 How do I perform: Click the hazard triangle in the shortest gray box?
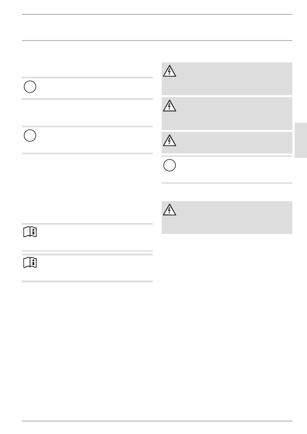click(170, 141)
